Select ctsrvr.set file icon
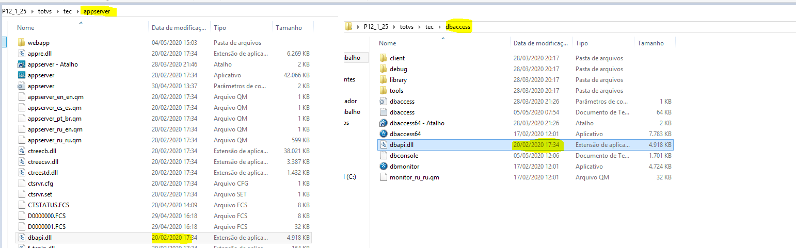 [22, 194]
